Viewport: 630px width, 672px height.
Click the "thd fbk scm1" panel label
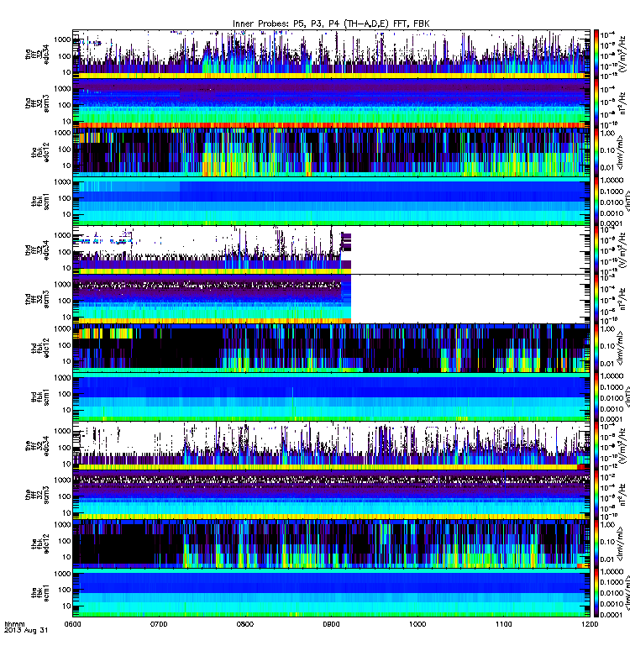coord(40,396)
